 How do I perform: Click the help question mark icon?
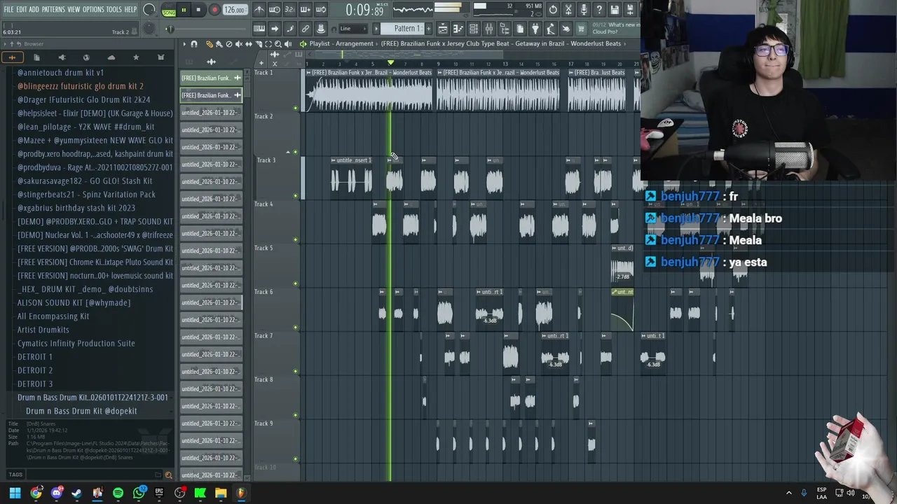tap(599, 10)
